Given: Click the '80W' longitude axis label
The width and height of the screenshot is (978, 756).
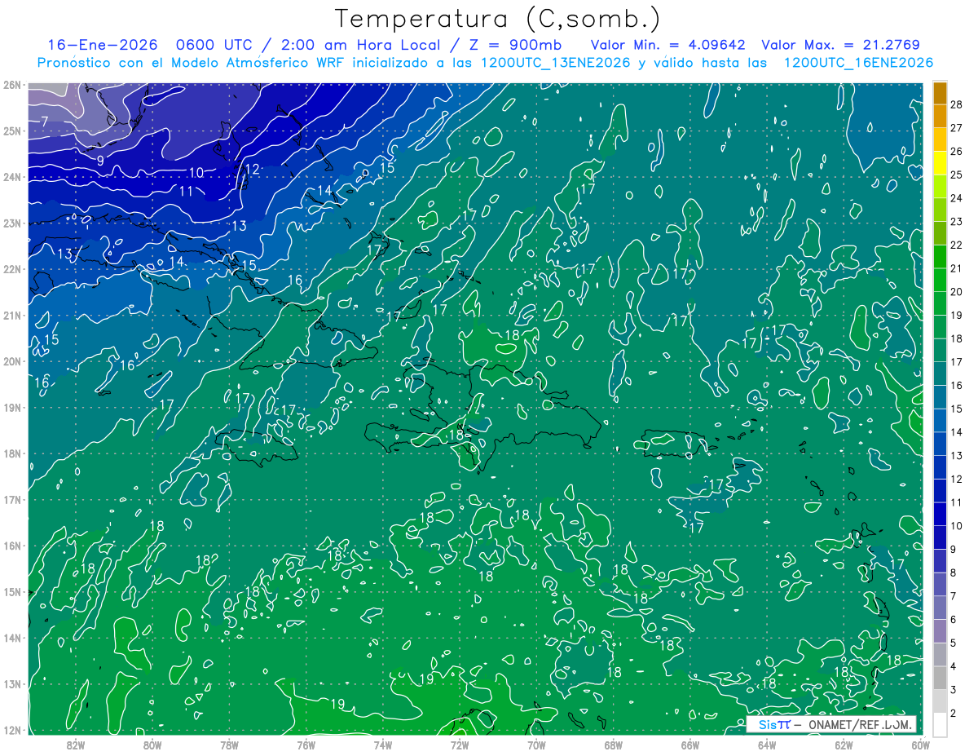Looking at the screenshot, I should point(152,745).
